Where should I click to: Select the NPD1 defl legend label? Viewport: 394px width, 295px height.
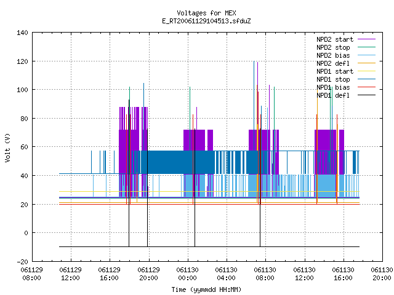[x=333, y=95]
